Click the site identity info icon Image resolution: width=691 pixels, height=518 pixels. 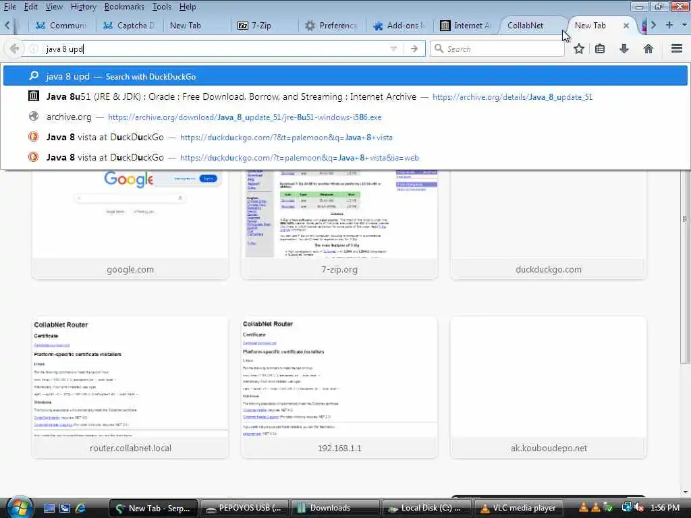coord(34,49)
